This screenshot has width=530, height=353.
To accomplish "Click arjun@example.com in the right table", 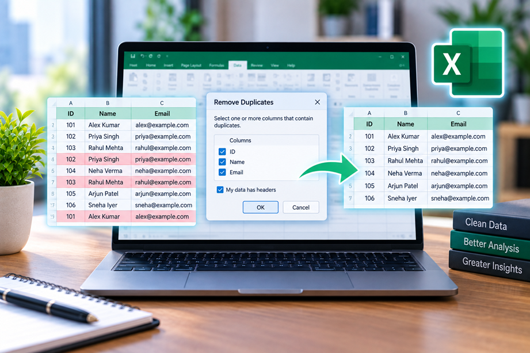I will (459, 186).
